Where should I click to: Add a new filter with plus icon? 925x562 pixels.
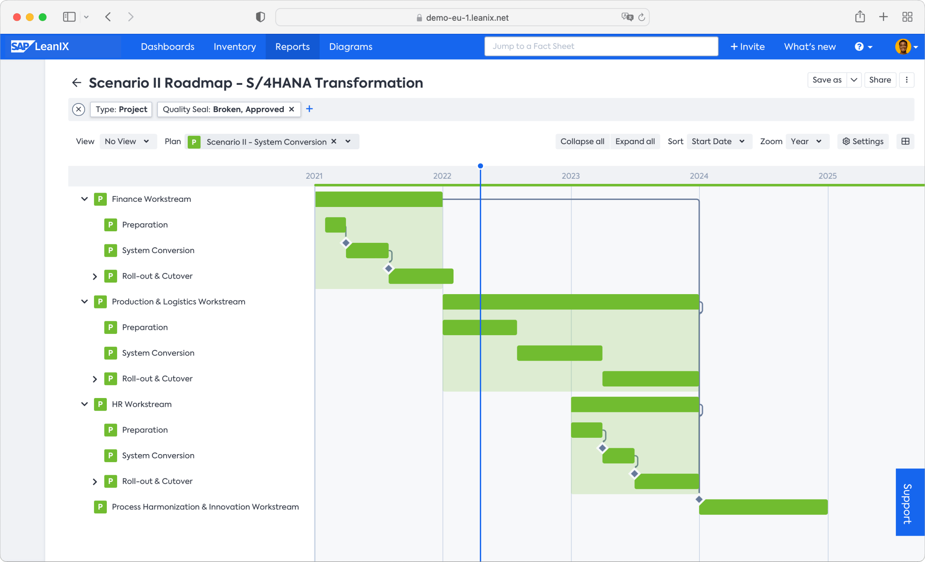click(309, 109)
